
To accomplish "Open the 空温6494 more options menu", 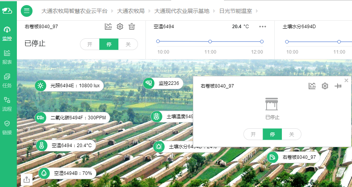I will click(263, 27).
